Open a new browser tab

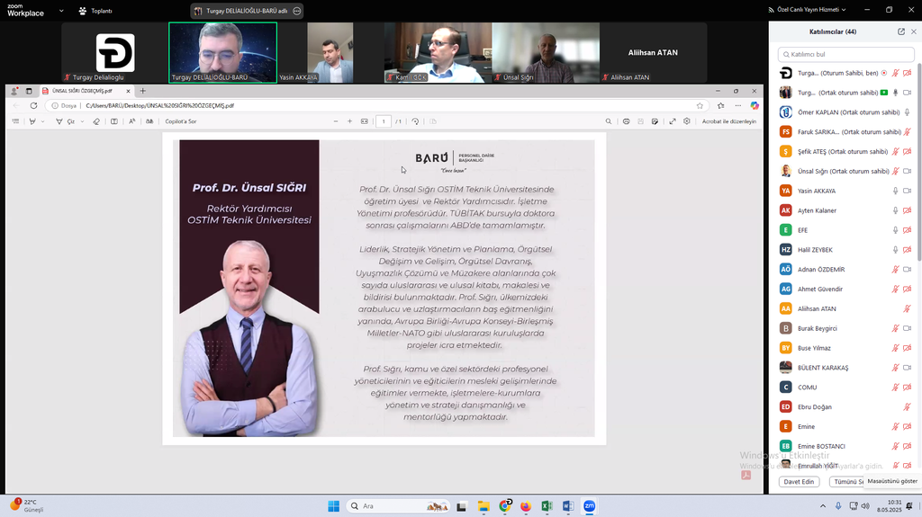143,91
